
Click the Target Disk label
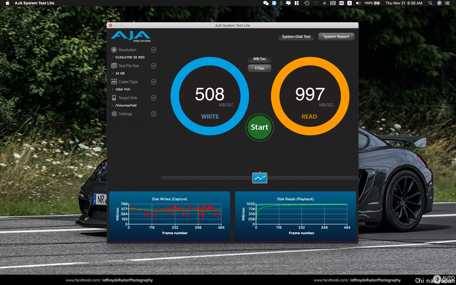pyautogui.click(x=128, y=98)
